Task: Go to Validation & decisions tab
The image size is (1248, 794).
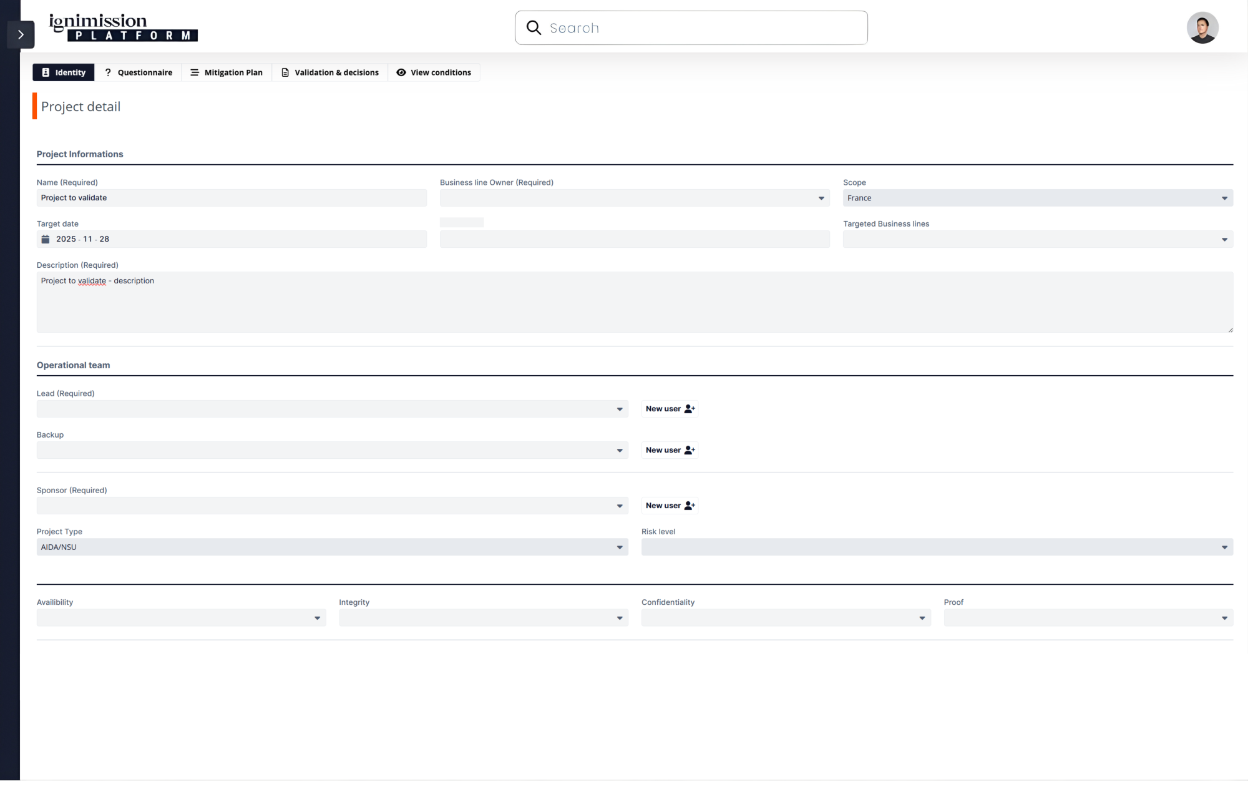Action: [x=329, y=72]
